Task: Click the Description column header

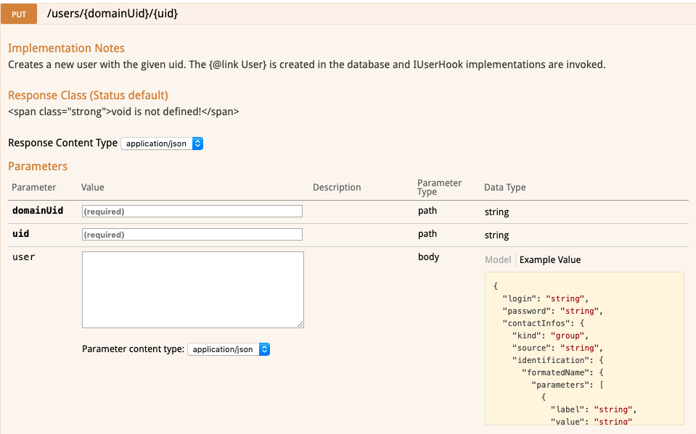Action: (337, 188)
